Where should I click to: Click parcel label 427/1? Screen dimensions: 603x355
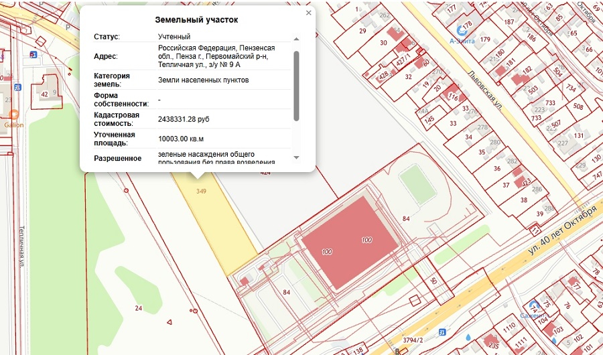tap(403, 60)
